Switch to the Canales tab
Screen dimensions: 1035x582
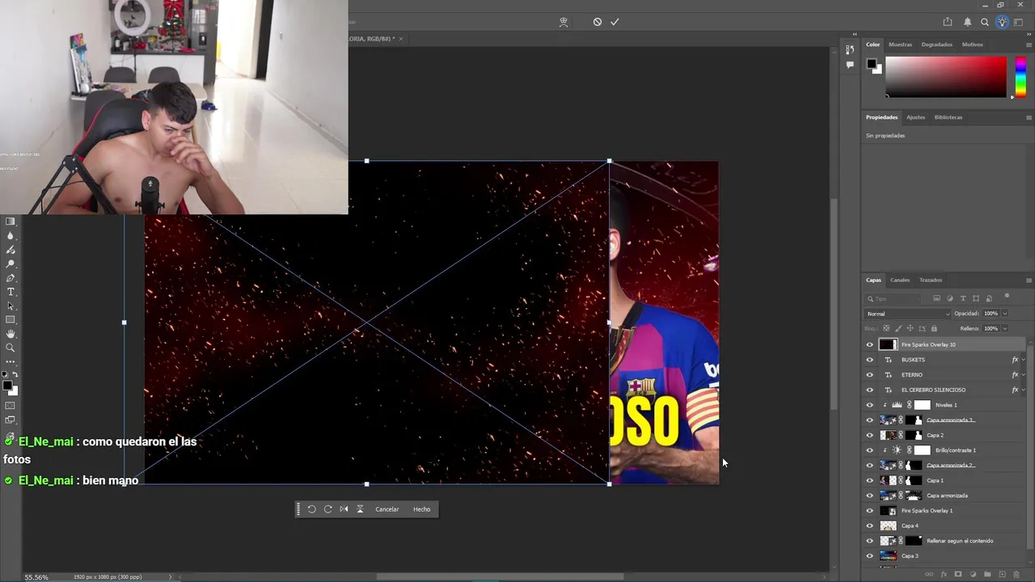[x=900, y=280]
